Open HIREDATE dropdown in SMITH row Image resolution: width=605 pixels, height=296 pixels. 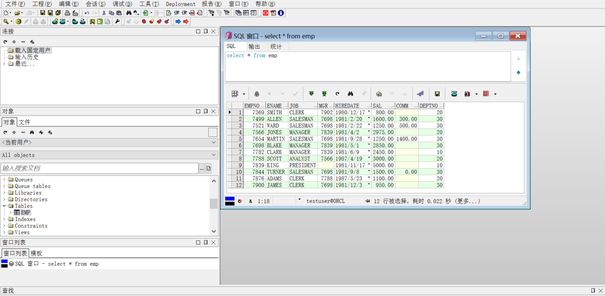pos(369,112)
